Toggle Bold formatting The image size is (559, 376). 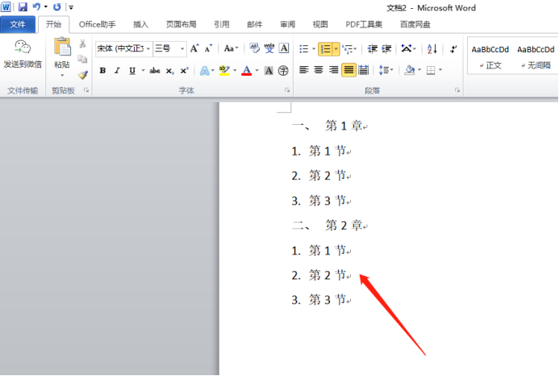click(x=102, y=71)
